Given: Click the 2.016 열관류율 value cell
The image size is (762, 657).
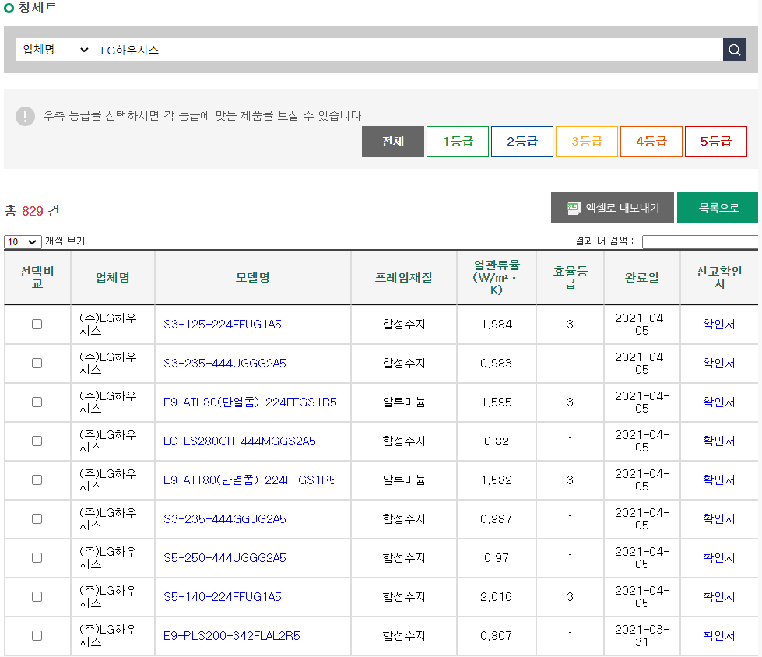Looking at the screenshot, I should (x=496, y=596).
